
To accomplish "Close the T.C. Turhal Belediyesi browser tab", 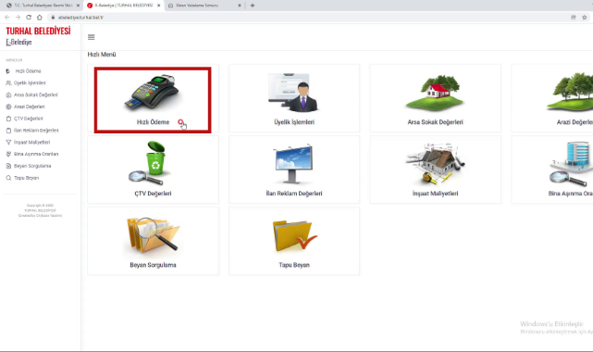I will click(78, 6).
